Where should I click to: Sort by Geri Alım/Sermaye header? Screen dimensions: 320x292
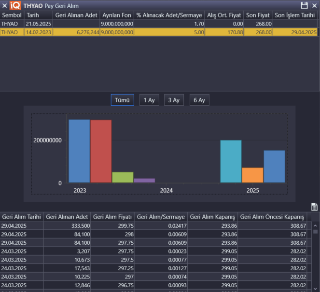pyautogui.click(x=161, y=217)
